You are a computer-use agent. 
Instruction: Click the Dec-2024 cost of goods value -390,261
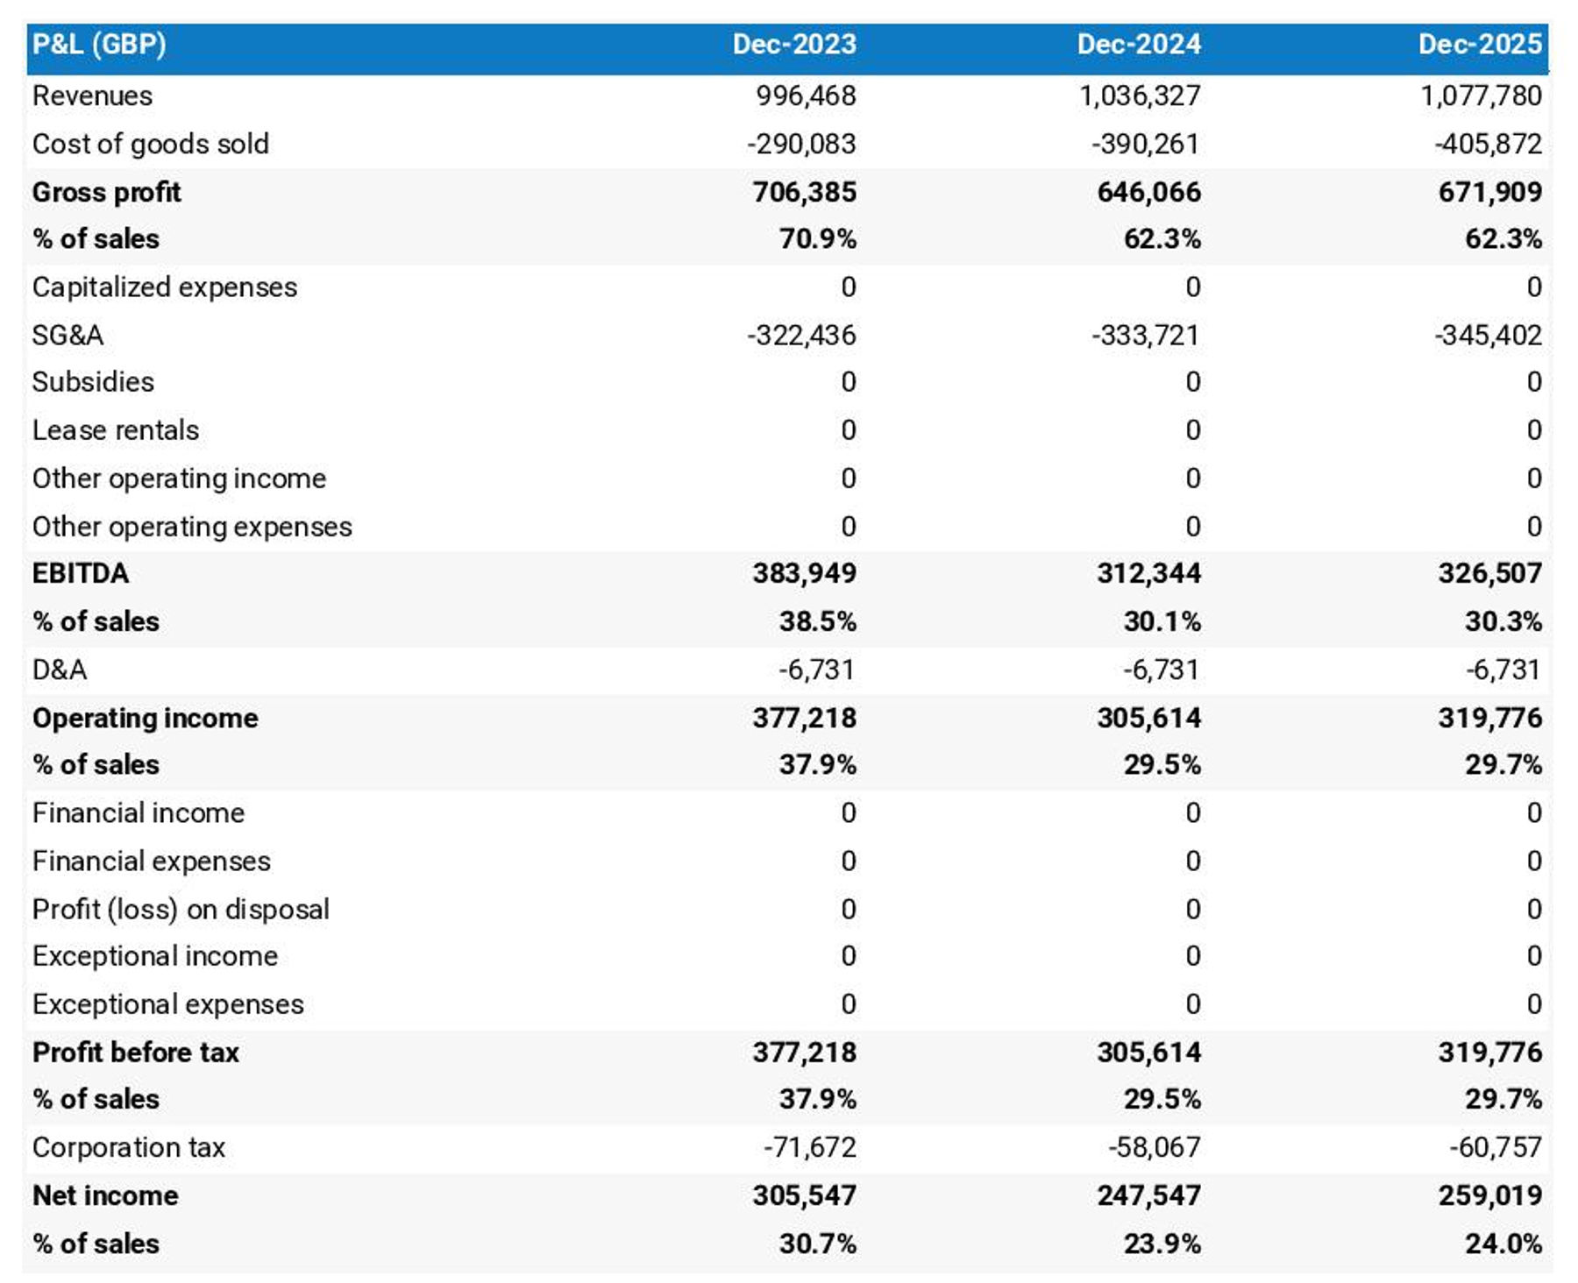point(1145,144)
